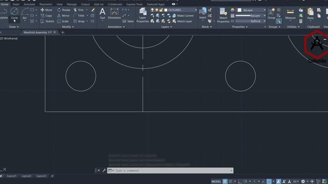Select the Circle draw tool
Viewport: 328px width, 184px height.
(x=14, y=14)
